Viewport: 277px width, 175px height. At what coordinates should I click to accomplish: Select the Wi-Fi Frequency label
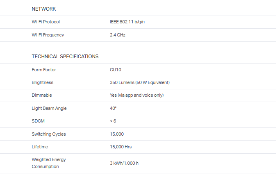(x=48, y=35)
